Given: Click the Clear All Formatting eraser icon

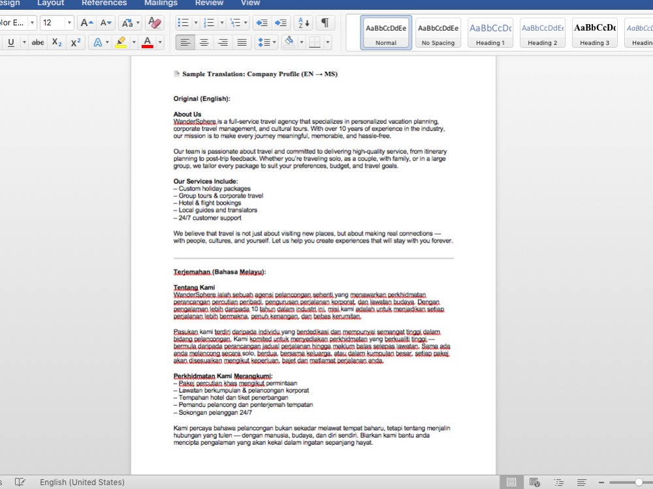Looking at the screenshot, I should (155, 23).
